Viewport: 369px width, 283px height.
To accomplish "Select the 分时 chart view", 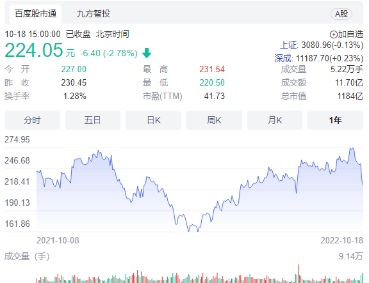I will click(x=32, y=120).
